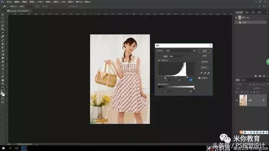Screen dimensions: 269x151
Task: Open the Image menu
Action: pos(25,2)
